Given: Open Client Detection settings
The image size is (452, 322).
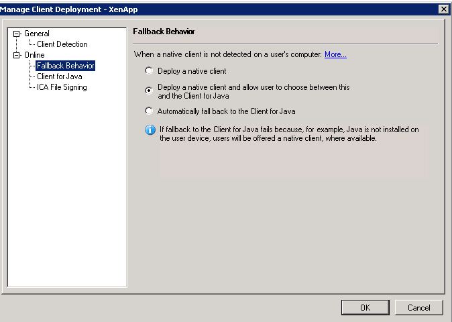Looking at the screenshot, I should (x=62, y=44).
